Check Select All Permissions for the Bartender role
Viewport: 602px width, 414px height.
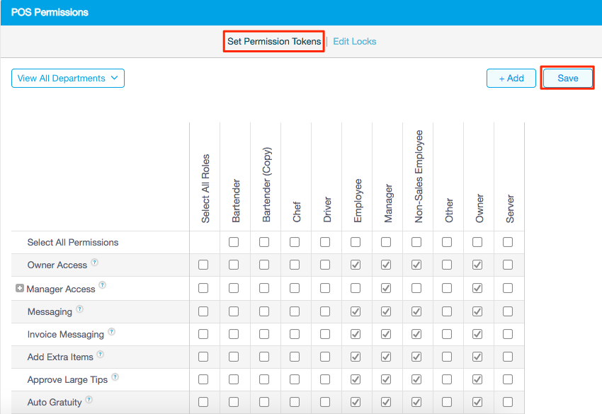[x=234, y=241]
